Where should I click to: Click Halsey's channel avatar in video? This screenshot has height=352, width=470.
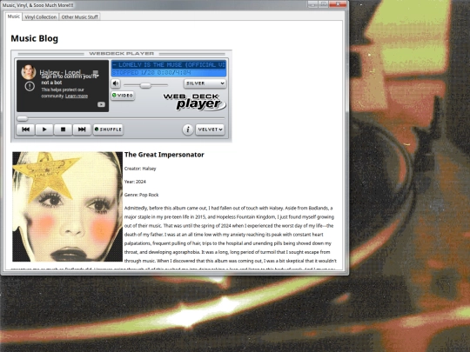click(29, 72)
